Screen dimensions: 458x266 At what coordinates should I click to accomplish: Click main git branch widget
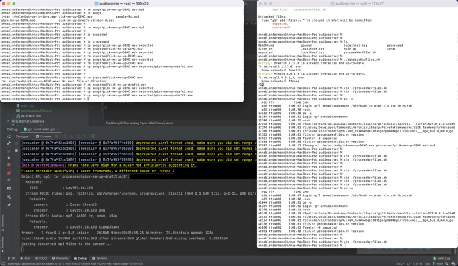[438, 264]
